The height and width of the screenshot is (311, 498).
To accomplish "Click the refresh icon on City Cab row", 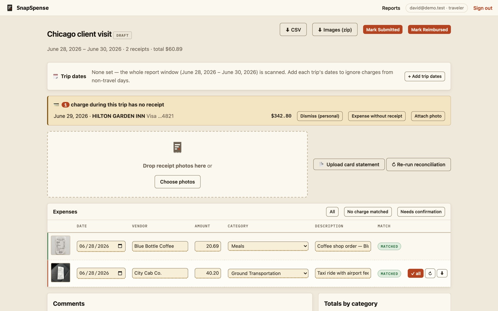I will (430, 273).
